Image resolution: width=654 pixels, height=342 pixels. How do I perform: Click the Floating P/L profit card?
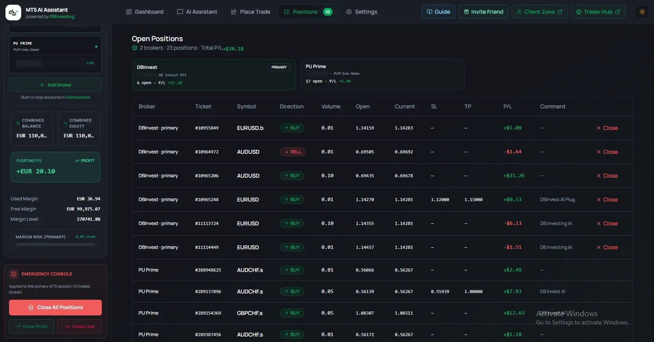55,167
